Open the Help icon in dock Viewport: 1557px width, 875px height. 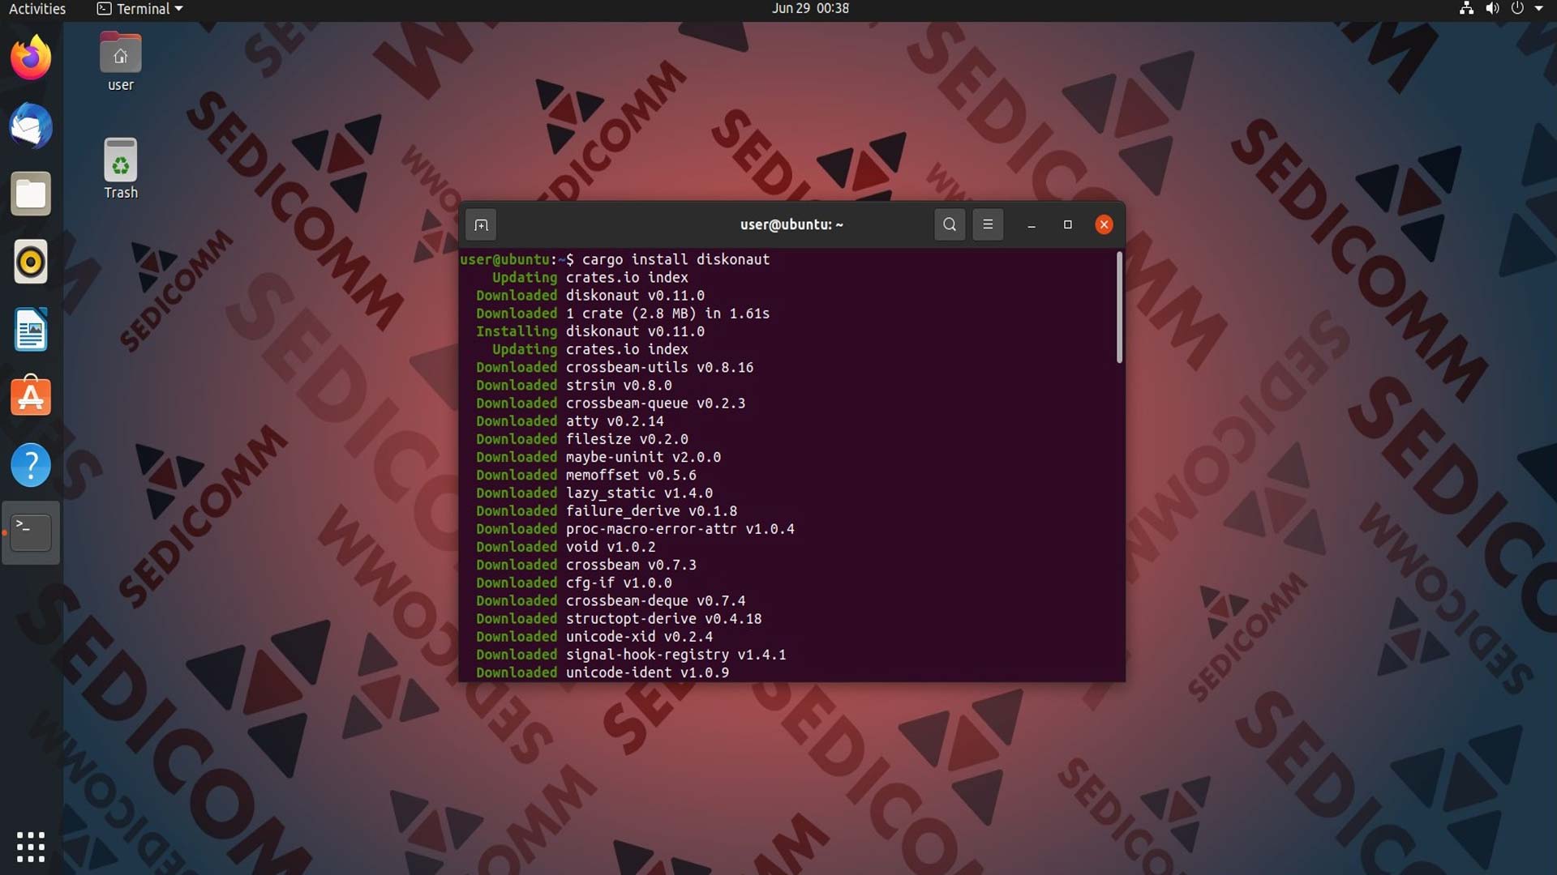tap(31, 465)
